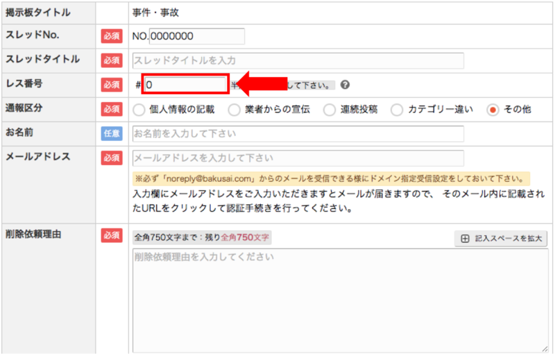Click the 必須 badge beside メールアドレス
Viewport: 555px width, 356px height.
pyautogui.click(x=112, y=158)
